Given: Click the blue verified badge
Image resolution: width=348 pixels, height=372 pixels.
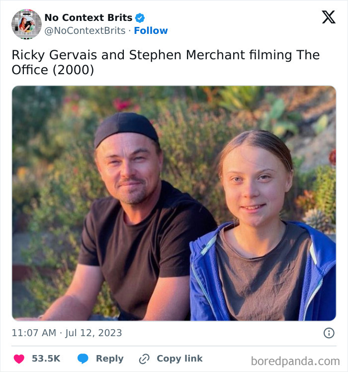Looking at the screenshot, I should [x=140, y=18].
